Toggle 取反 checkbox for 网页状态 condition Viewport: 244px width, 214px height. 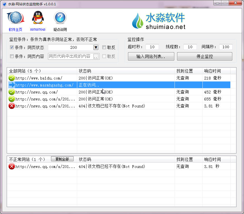point(104,47)
